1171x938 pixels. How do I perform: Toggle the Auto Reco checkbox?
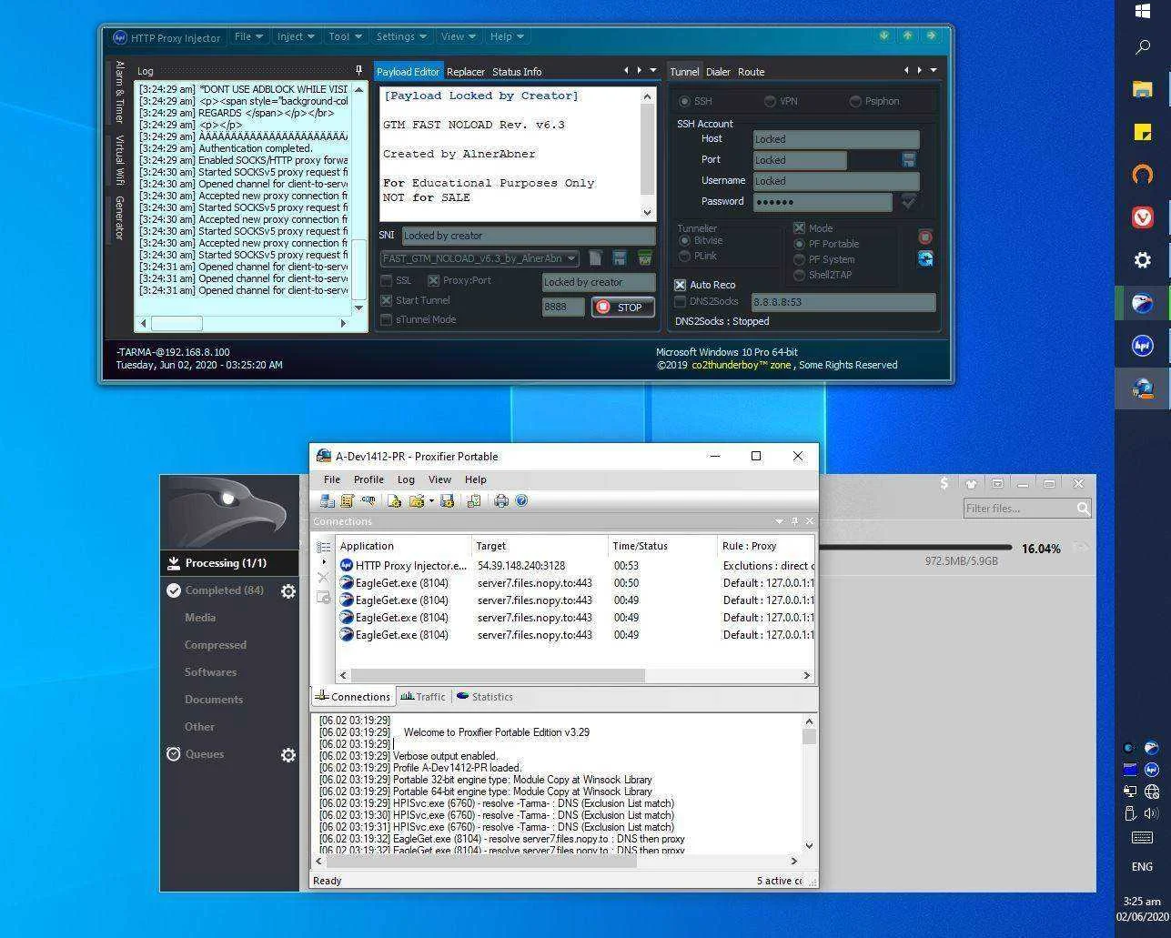point(680,285)
